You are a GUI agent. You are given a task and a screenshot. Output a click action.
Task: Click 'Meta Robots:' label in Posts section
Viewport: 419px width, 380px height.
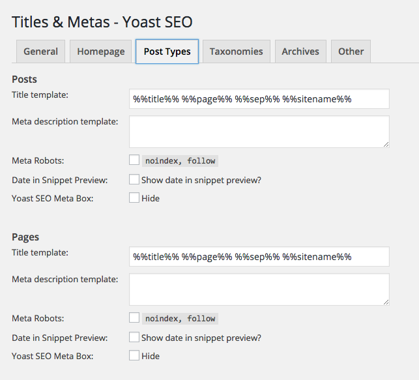tap(38, 160)
